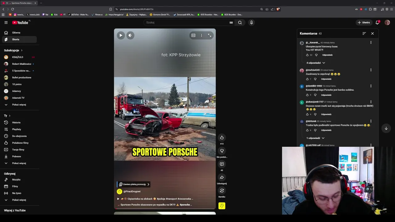Screen dimensions: 395x222
Task: Open the Ty section chevron
Action: (x=10, y=116)
